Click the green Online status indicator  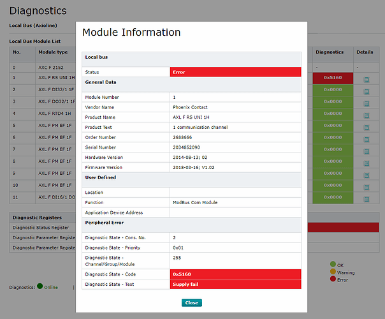click(40, 286)
